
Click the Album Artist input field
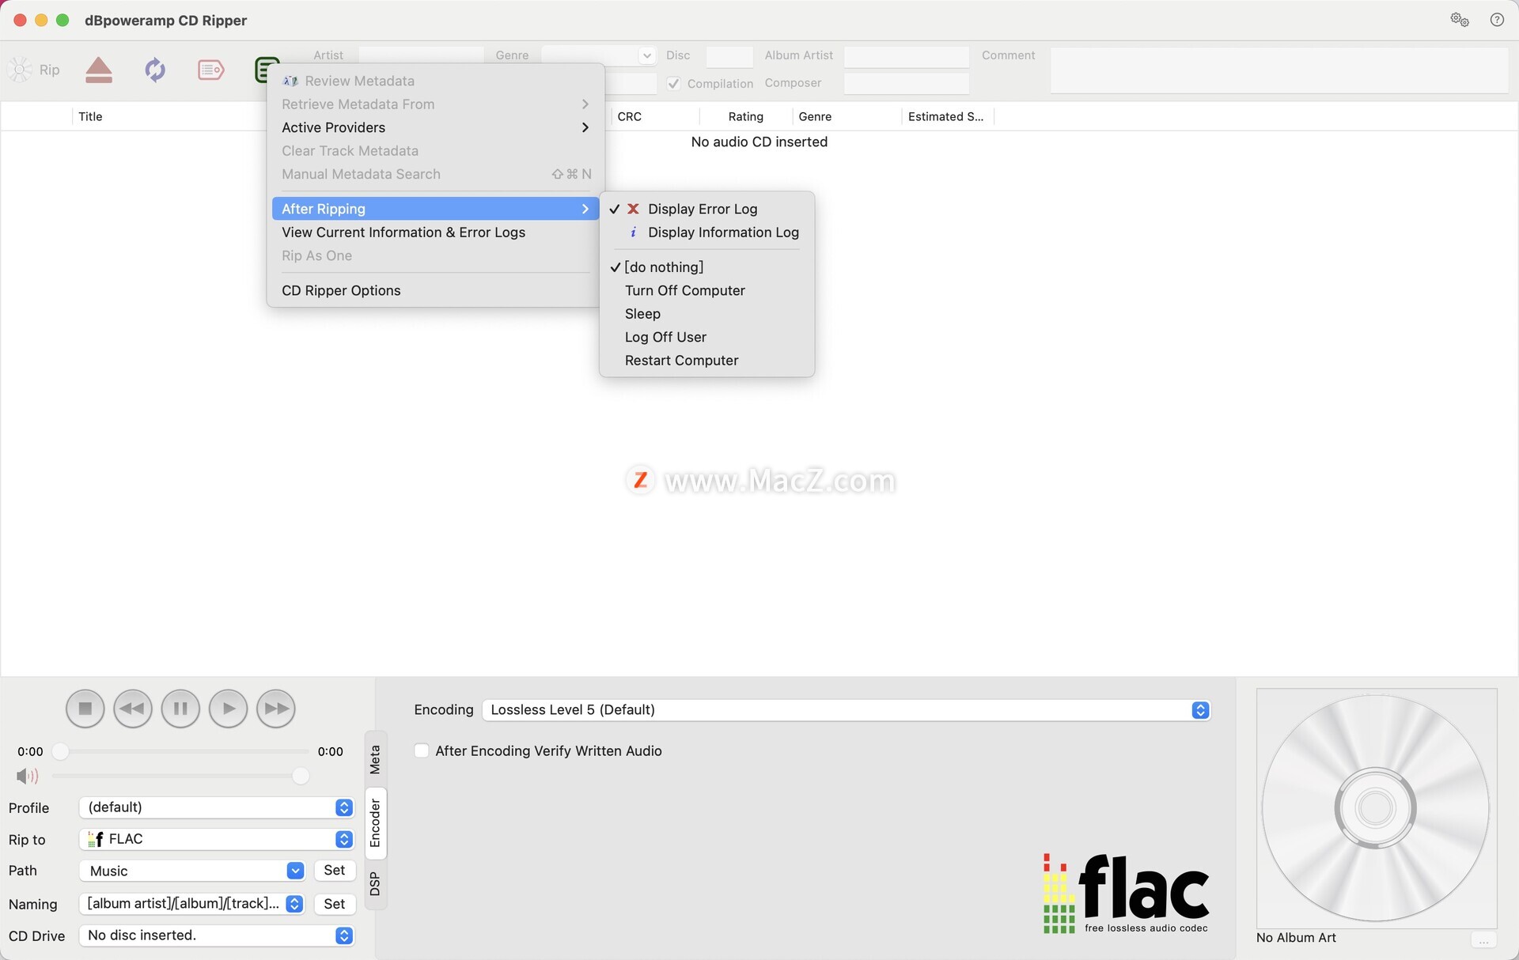[x=907, y=56]
